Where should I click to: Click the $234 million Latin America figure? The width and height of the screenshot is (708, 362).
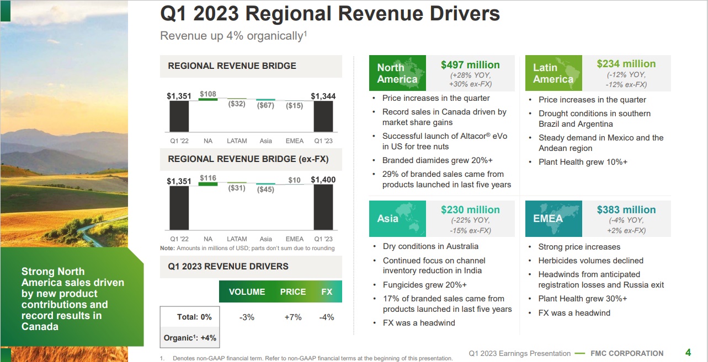pos(626,64)
